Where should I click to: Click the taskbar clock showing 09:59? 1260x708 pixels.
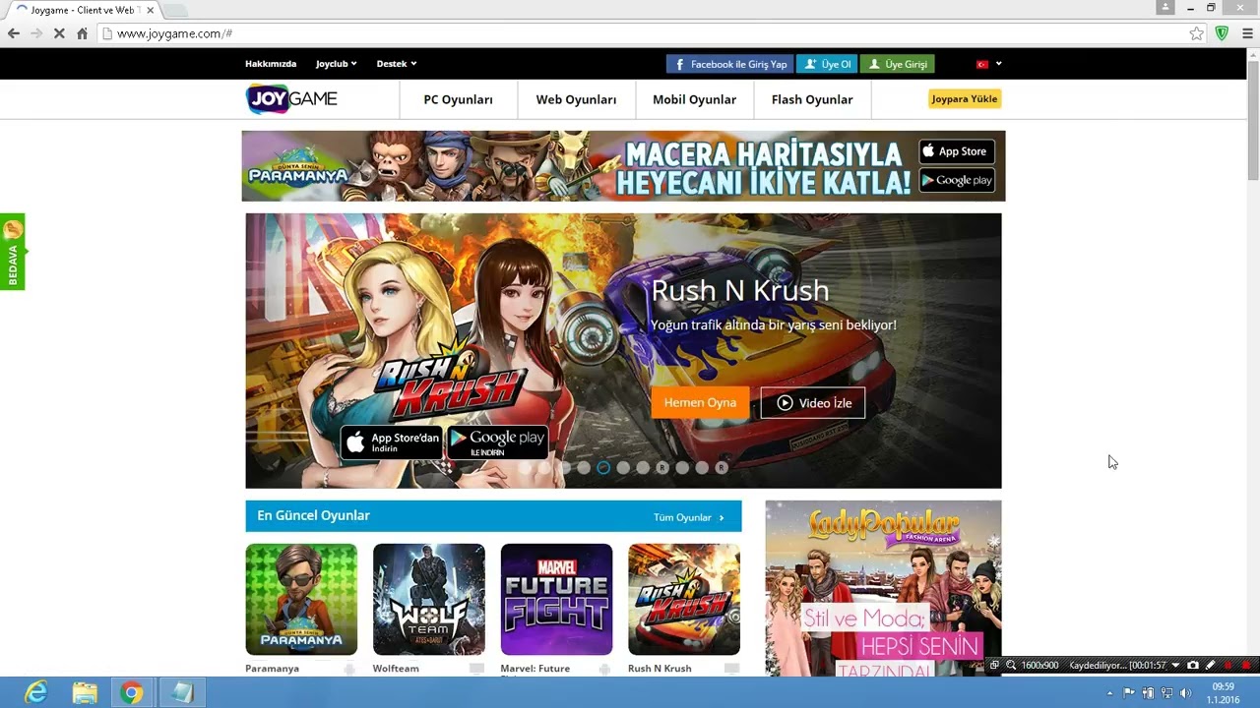[1224, 693]
